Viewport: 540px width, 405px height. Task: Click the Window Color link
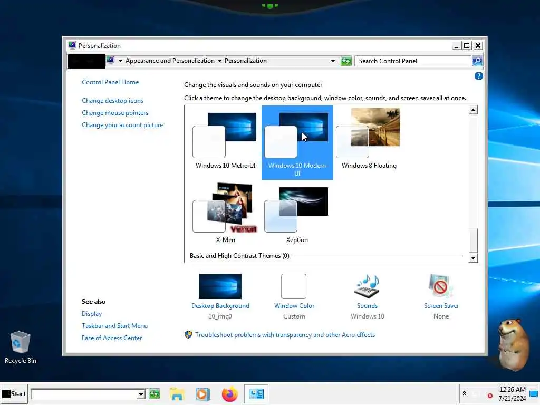point(294,306)
